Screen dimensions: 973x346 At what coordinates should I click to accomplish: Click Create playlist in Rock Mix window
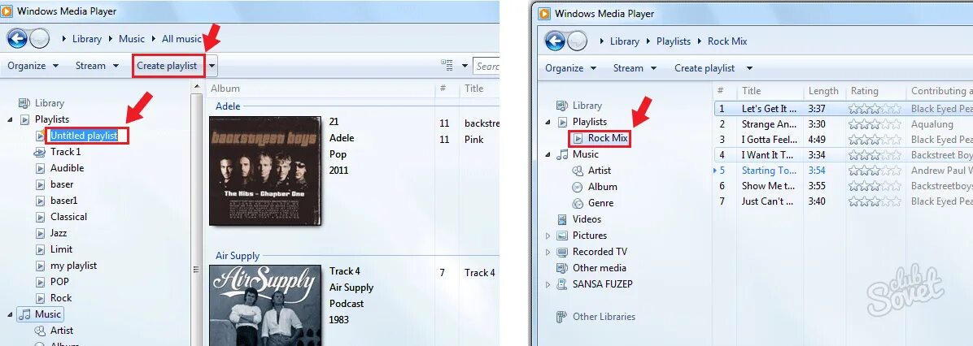pyautogui.click(x=705, y=68)
